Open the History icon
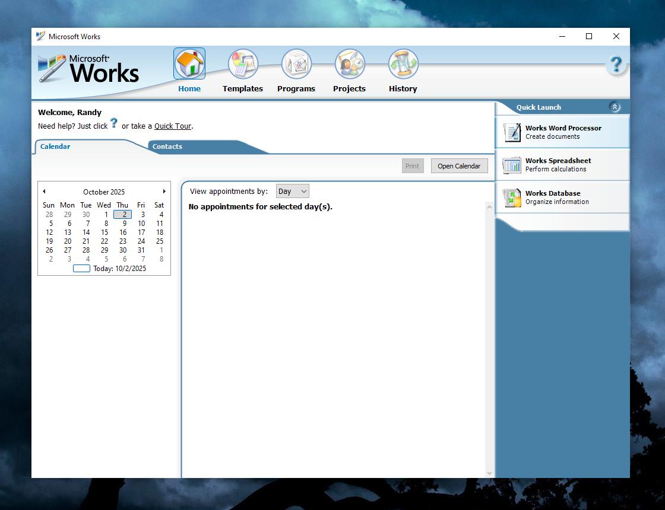 tap(403, 63)
